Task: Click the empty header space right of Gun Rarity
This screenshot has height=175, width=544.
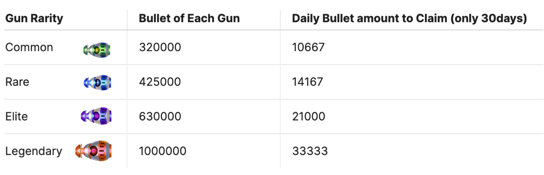Action: pyautogui.click(x=95, y=19)
